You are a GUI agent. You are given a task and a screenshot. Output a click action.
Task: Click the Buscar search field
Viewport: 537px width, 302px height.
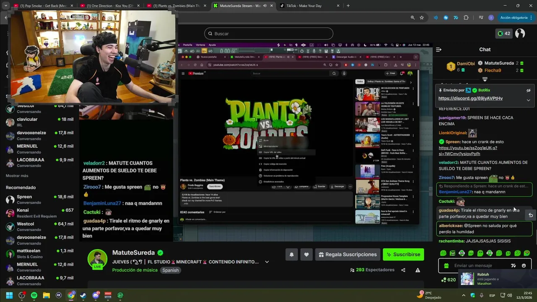(268, 34)
